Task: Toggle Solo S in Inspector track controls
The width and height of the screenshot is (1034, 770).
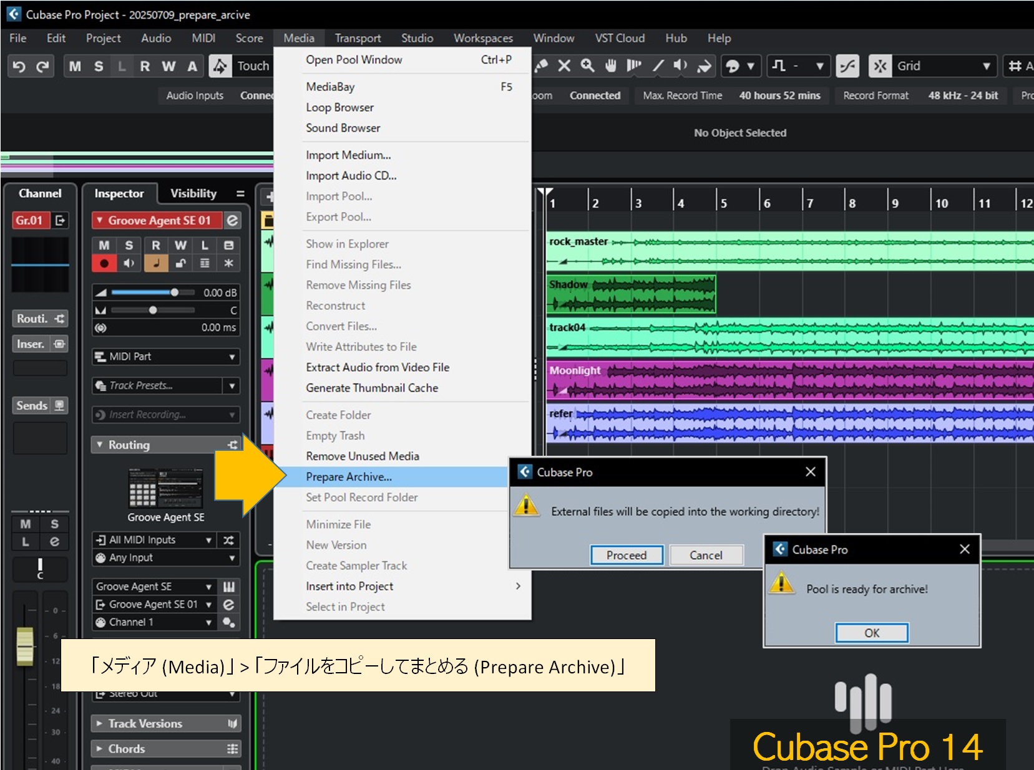Action: coord(129,246)
